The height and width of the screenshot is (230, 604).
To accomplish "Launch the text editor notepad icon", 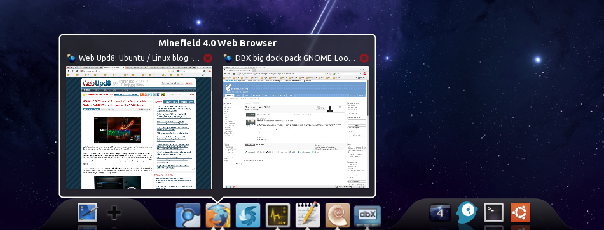I will [308, 215].
